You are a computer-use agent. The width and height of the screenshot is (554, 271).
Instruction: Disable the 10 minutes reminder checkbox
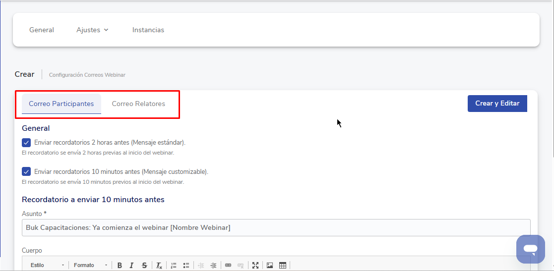pos(27,172)
